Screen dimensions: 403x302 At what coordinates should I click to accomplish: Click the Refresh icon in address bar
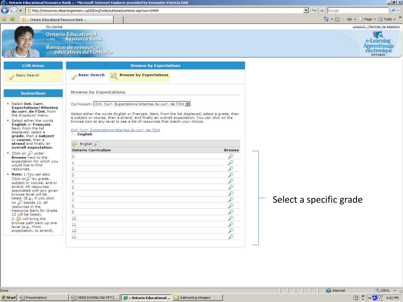coord(314,11)
